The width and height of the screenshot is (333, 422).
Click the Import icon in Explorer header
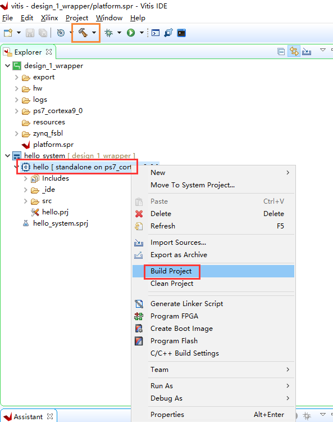coord(307,51)
